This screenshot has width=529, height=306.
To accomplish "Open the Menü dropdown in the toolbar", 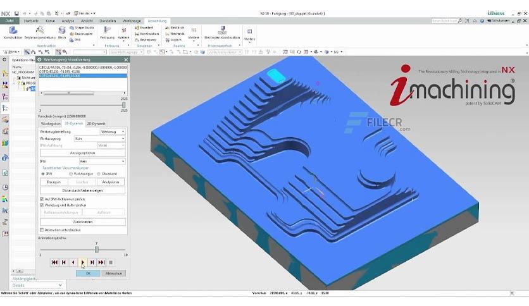I will [11, 52].
